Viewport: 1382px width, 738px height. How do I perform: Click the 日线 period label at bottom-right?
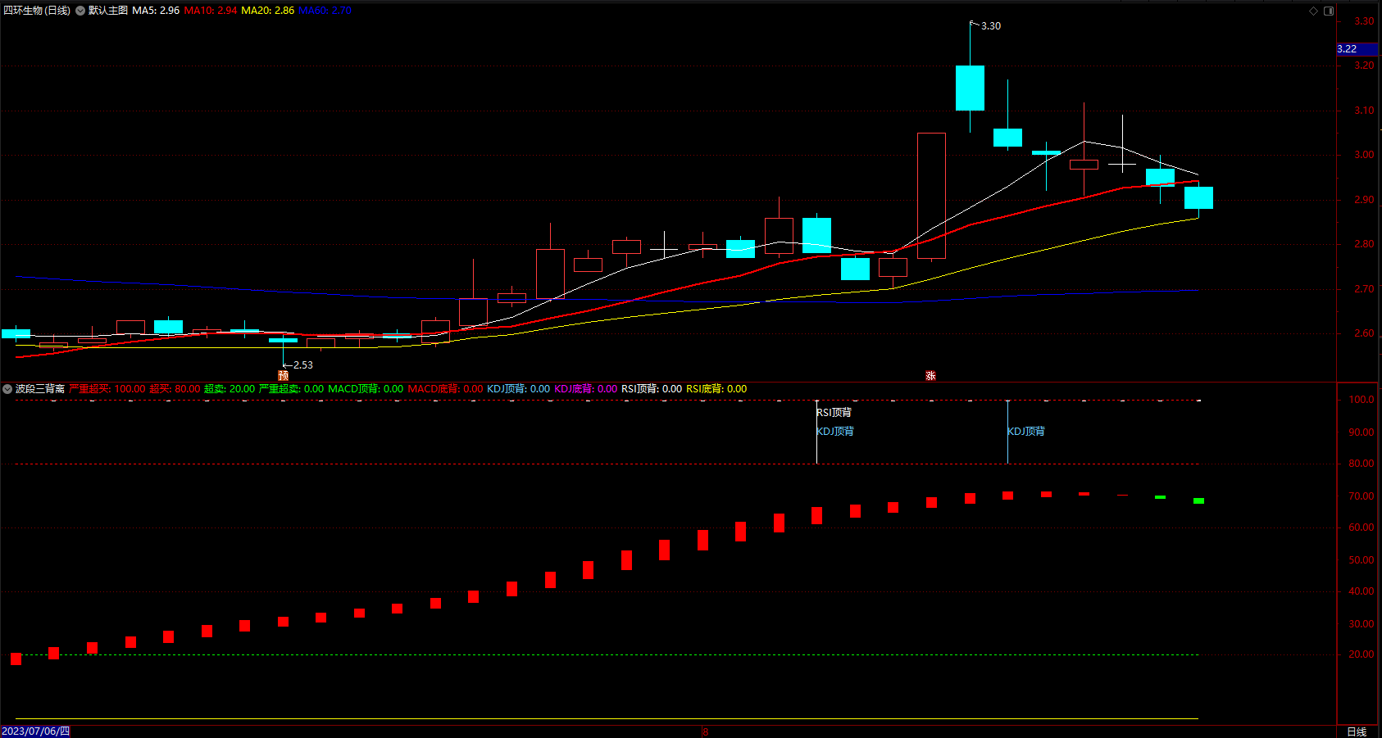click(1357, 731)
